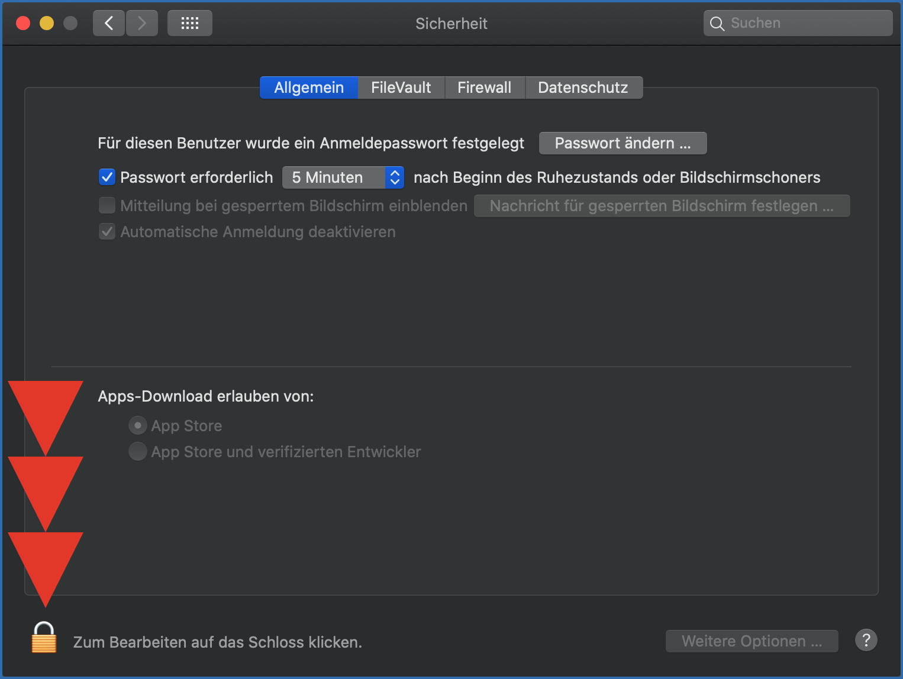Open the question mark help icon

[x=866, y=640]
